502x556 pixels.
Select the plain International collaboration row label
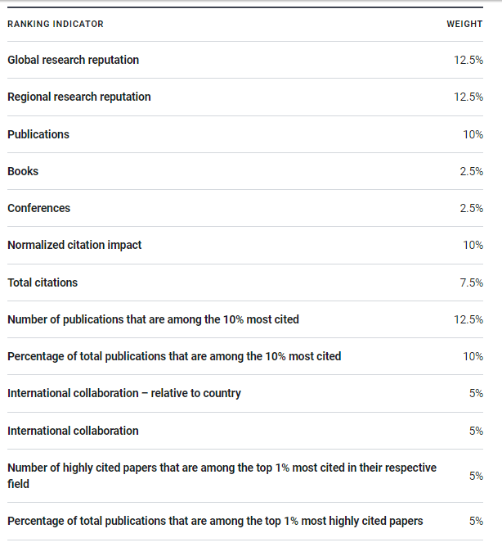click(x=73, y=431)
